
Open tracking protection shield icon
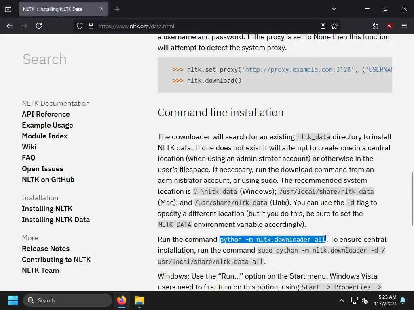coord(80,26)
